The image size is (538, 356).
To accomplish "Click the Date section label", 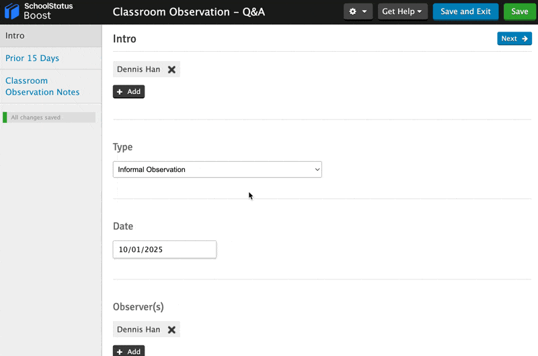I will (x=123, y=226).
